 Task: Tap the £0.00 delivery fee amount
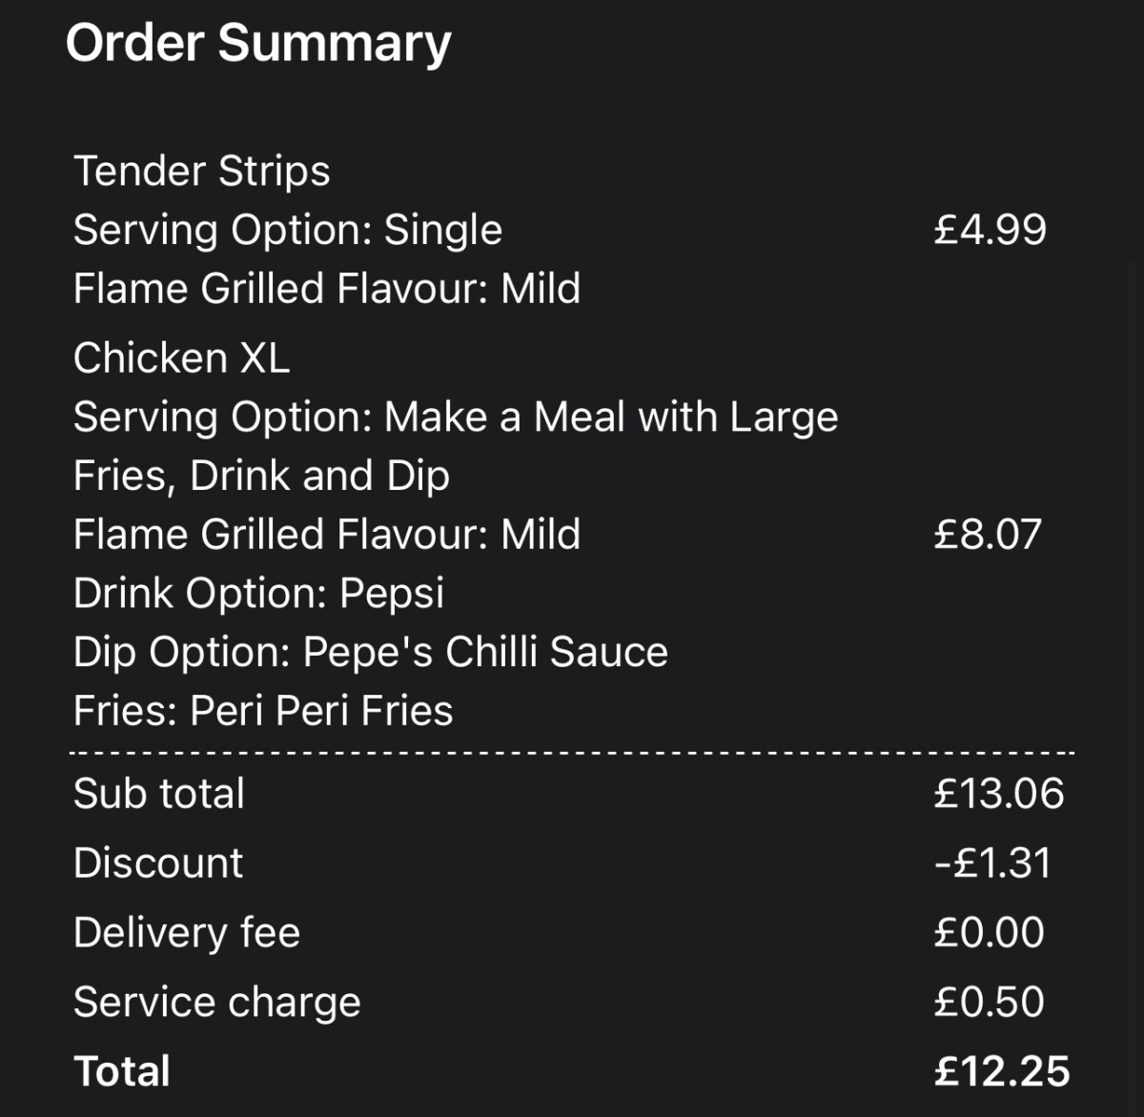989,933
